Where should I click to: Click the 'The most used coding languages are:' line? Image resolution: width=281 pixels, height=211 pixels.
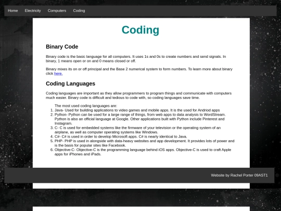pos(86,106)
